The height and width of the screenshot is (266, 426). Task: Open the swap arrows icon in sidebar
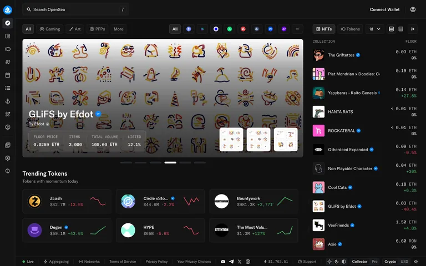pyautogui.click(x=8, y=62)
